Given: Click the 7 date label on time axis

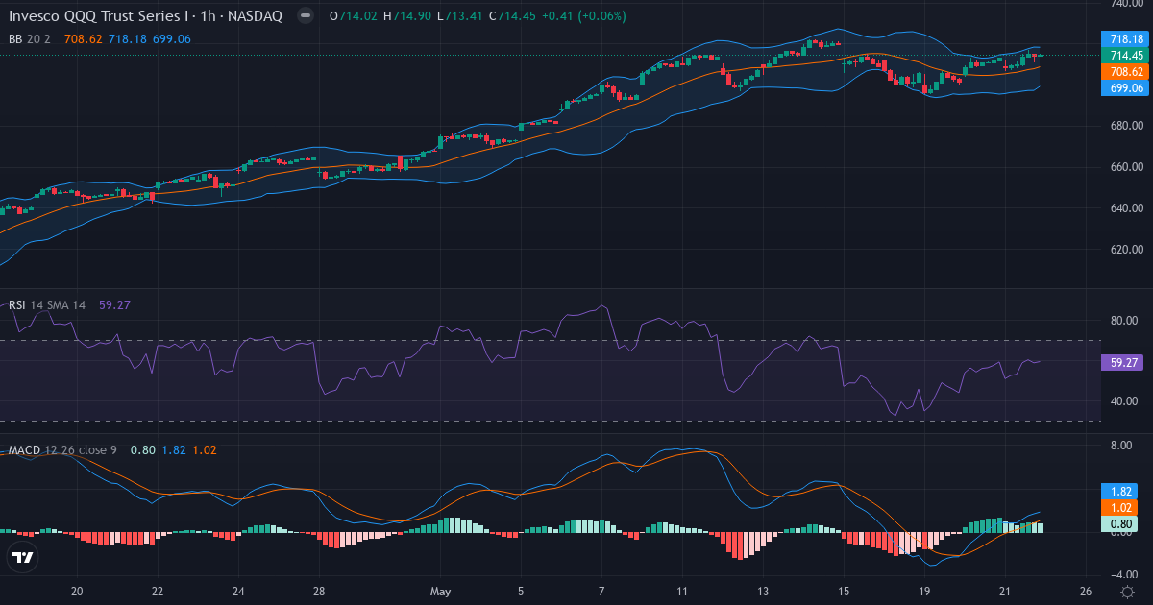Looking at the screenshot, I should pyautogui.click(x=601, y=592).
